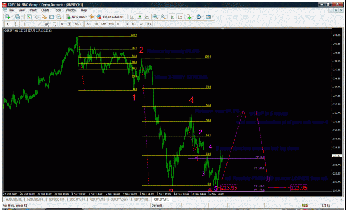The image size is (346, 210).
Task: Click the Default profile status field
Action: [157, 206]
